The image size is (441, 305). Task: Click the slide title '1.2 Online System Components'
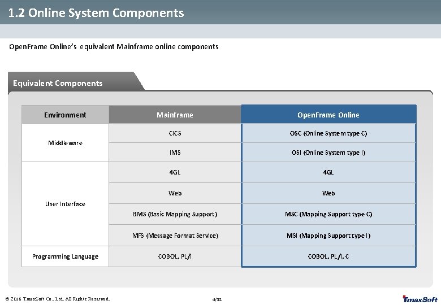[x=96, y=13]
